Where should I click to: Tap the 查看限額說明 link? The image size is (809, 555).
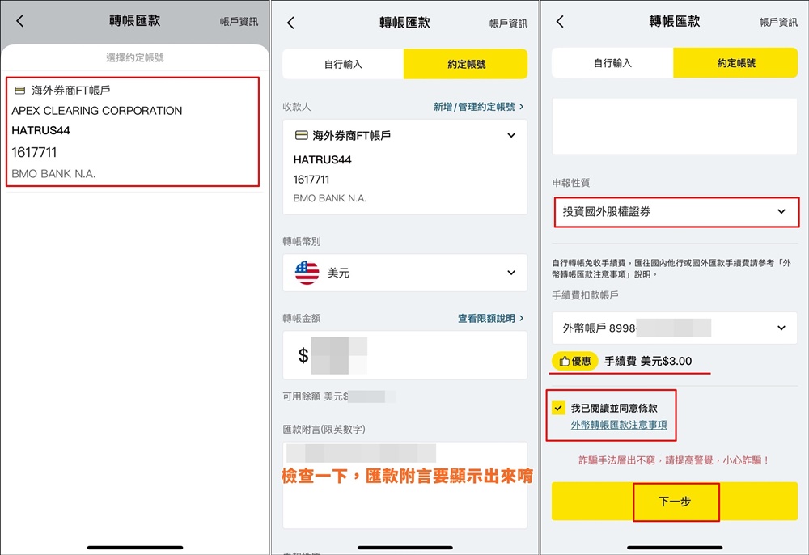(490, 319)
